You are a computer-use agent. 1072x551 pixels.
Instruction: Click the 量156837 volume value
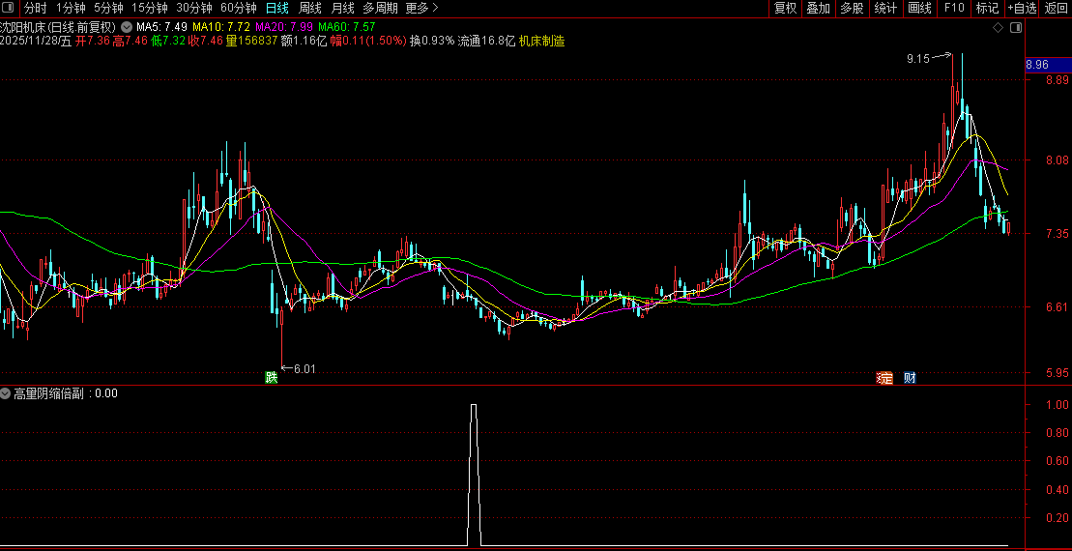point(251,41)
